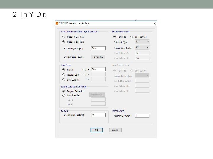Screen dimensions: 213x159
Task: Click the Overstrength Factor R field
Action: 98,115
